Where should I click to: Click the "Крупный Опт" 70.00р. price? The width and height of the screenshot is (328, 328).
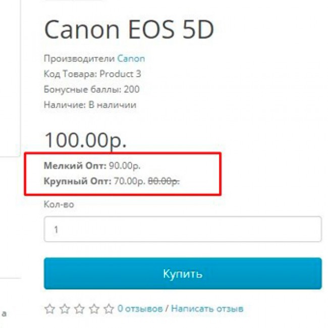tap(127, 181)
